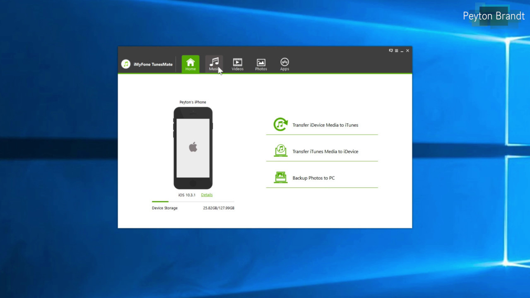Click the Peyton's iPhone device name
The height and width of the screenshot is (298, 530).
tap(193, 102)
